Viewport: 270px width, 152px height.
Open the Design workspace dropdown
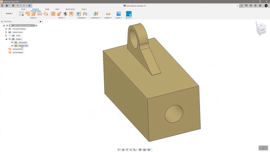click(9, 14)
